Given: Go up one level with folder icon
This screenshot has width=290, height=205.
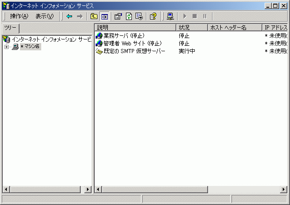Looking at the screenshot, I should pyautogui.click(x=94, y=16).
